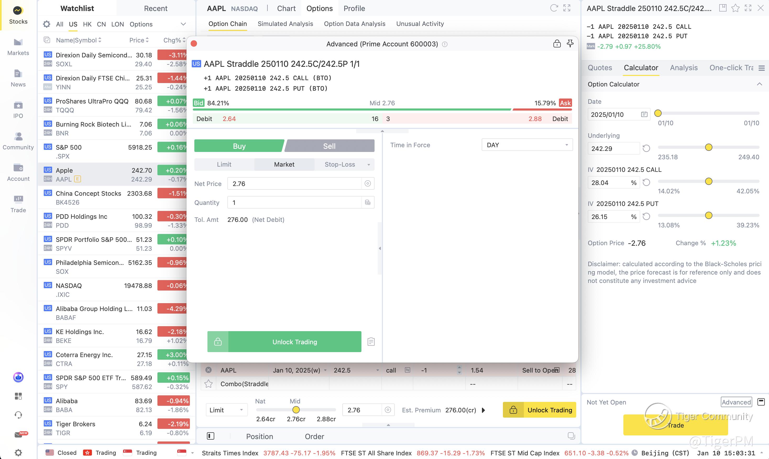This screenshot has height=459, width=769.
Task: Select the Buy side toggle
Action: [x=239, y=146]
